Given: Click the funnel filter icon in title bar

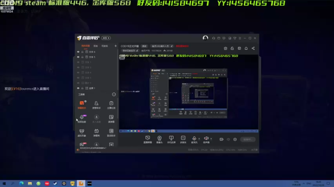Looking at the screenshot, I should coord(235,38).
